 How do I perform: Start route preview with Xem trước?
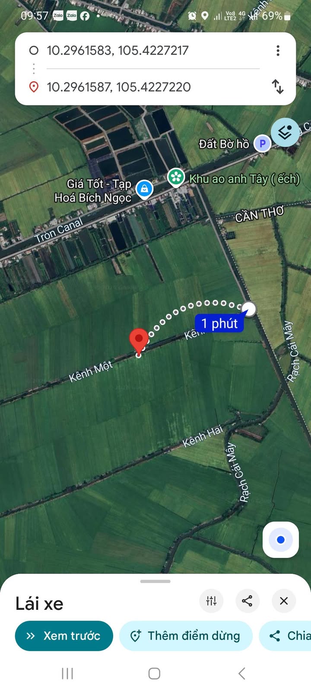pyautogui.click(x=64, y=636)
